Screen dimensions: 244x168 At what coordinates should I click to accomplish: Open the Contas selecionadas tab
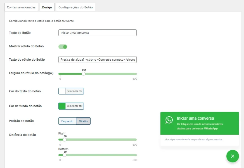[21, 7]
